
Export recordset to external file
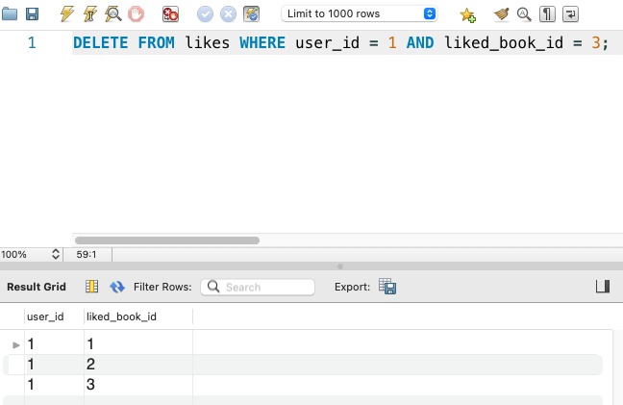click(387, 286)
